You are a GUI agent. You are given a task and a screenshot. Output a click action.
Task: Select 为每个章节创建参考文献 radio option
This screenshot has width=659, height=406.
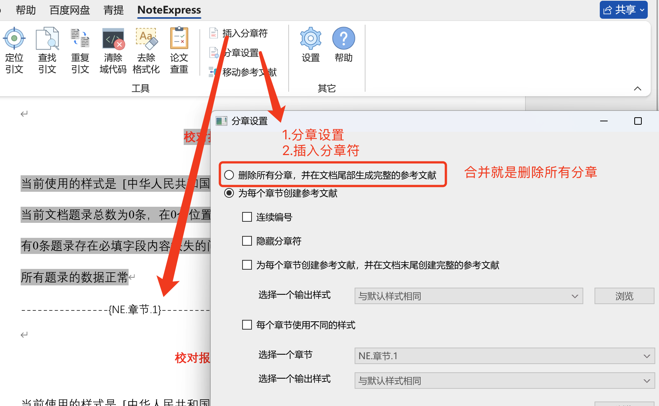click(x=229, y=193)
